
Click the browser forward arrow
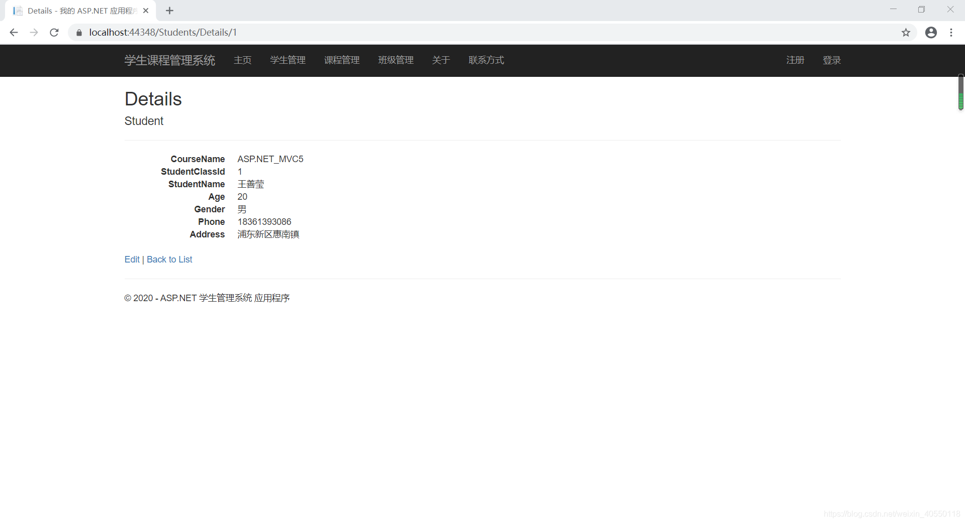(x=34, y=33)
